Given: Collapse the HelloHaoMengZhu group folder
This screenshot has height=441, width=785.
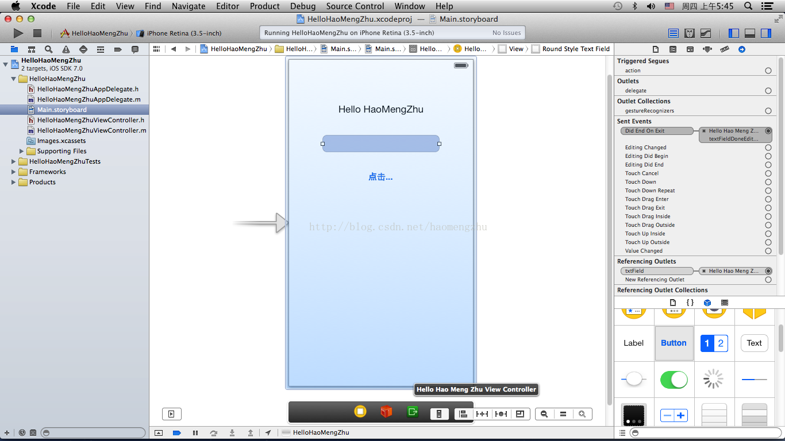Looking at the screenshot, I should [14, 79].
